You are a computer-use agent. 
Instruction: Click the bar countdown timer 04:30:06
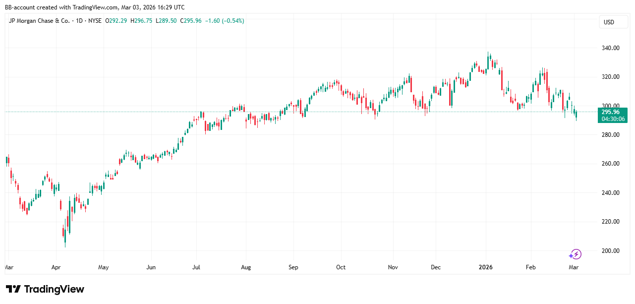click(613, 119)
